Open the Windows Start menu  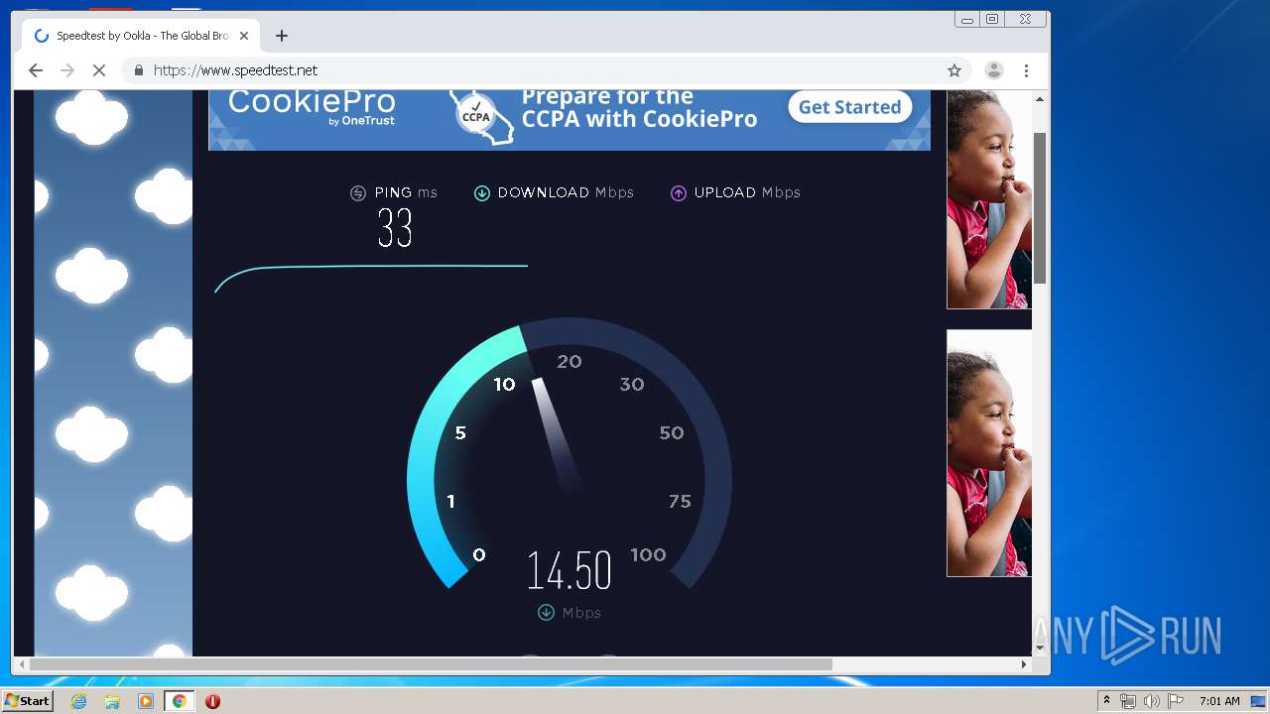pos(27,701)
